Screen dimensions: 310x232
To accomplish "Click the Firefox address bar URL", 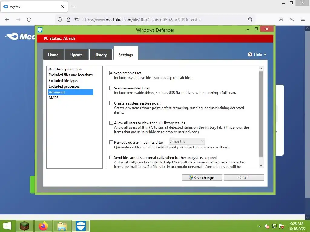I will [142, 20].
